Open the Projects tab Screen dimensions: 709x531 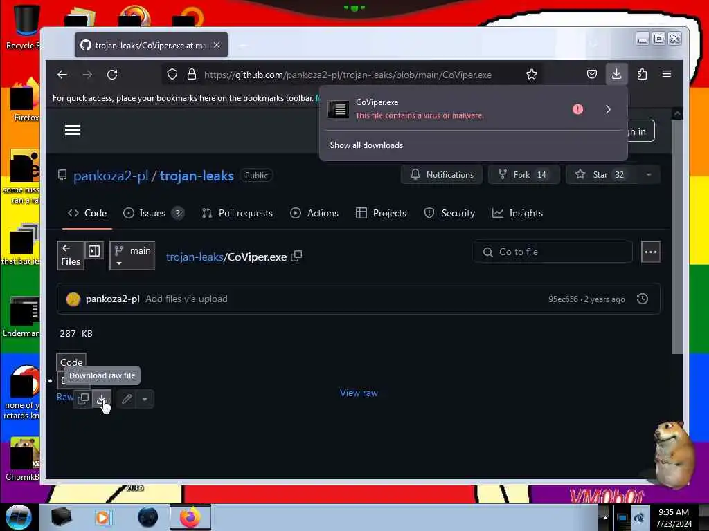pyautogui.click(x=382, y=213)
